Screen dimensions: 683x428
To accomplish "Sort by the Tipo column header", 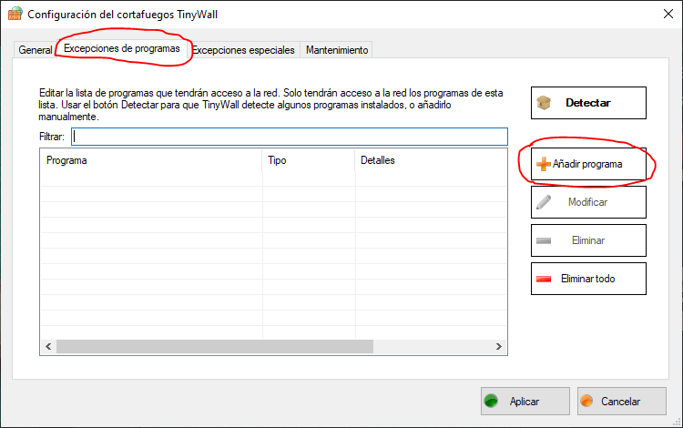I will tap(309, 160).
